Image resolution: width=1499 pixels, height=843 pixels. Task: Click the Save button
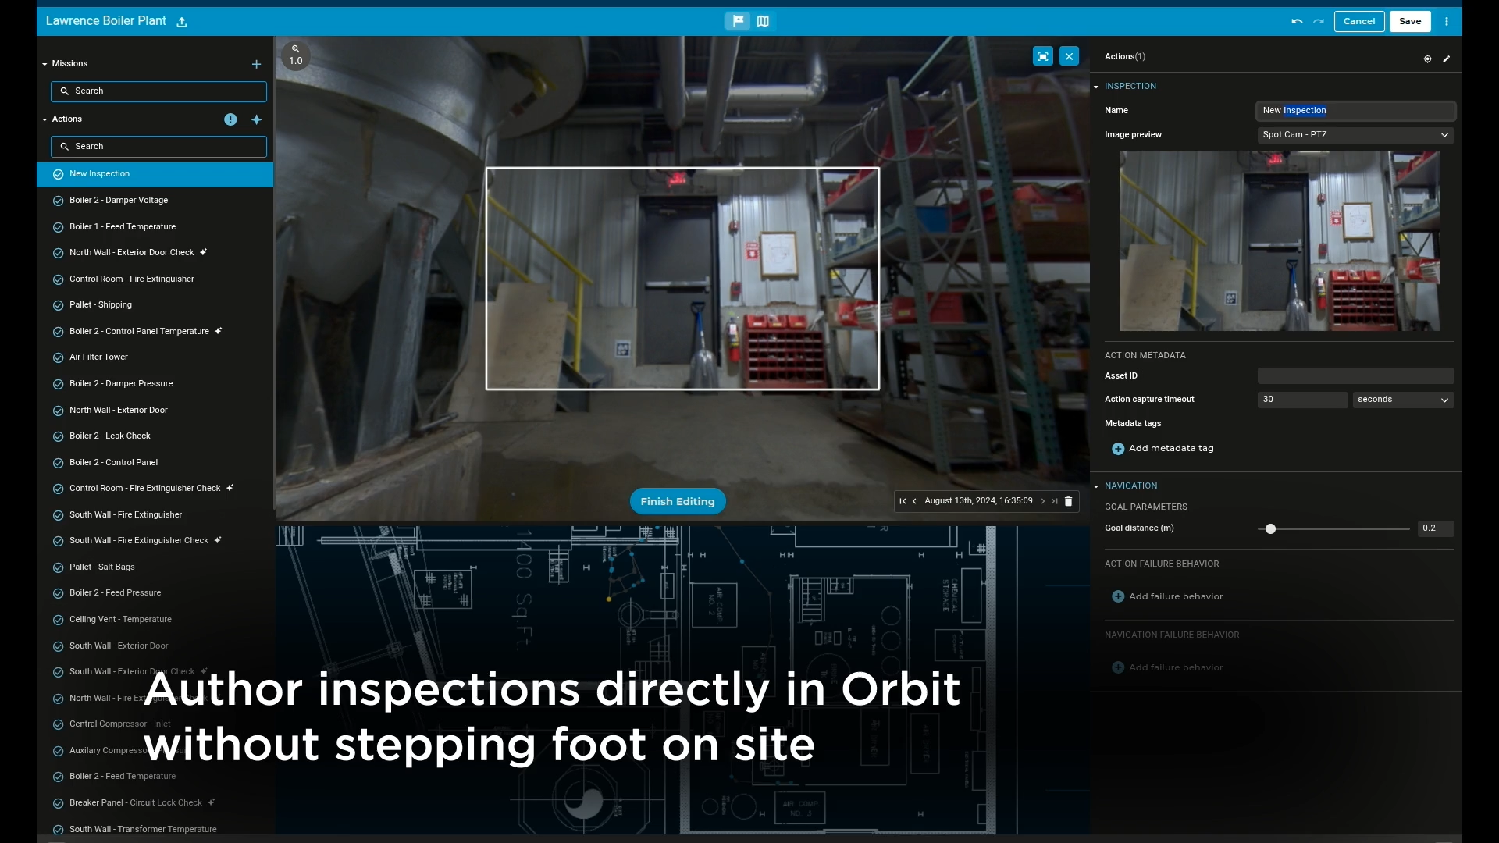1409,21
